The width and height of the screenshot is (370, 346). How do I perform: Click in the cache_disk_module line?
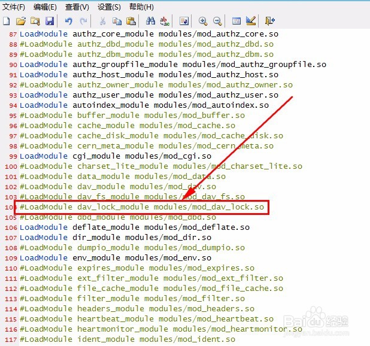point(151,136)
